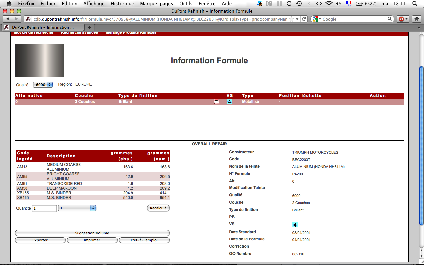Click the AM13 ingredient code
The width and height of the screenshot is (424, 265).
(22, 167)
